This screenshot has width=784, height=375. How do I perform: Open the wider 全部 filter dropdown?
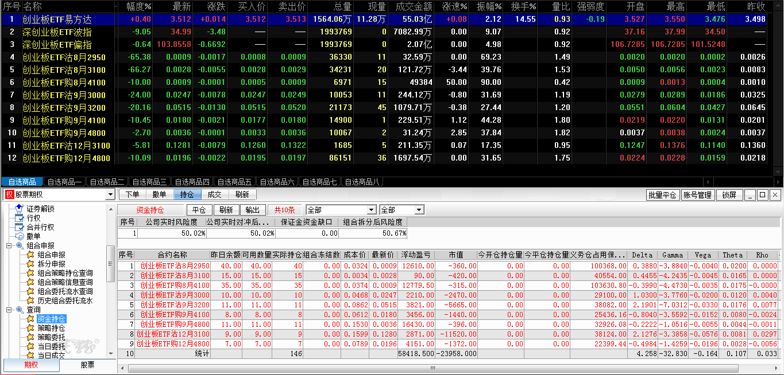(x=372, y=210)
